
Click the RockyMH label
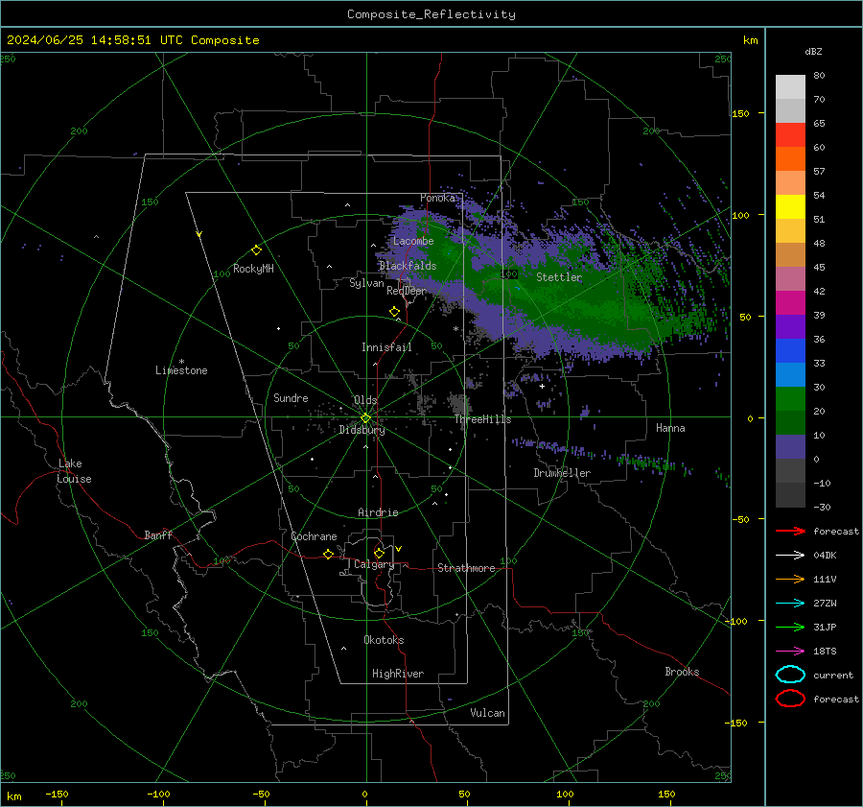coord(253,269)
